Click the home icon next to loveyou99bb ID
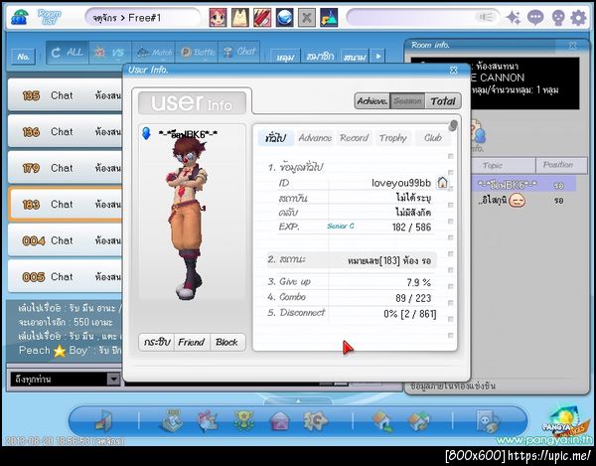The image size is (596, 466). pos(442,183)
